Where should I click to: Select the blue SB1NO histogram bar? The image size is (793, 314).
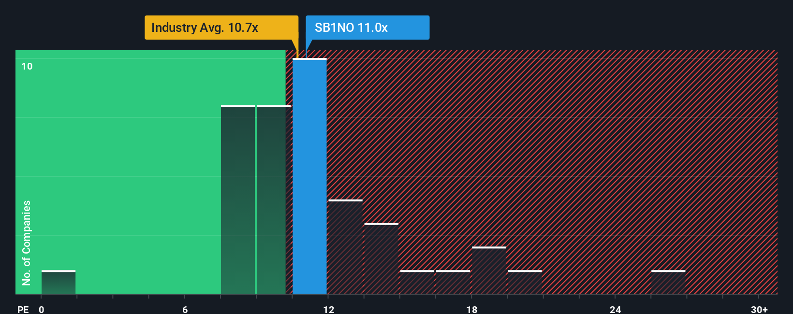(309, 176)
